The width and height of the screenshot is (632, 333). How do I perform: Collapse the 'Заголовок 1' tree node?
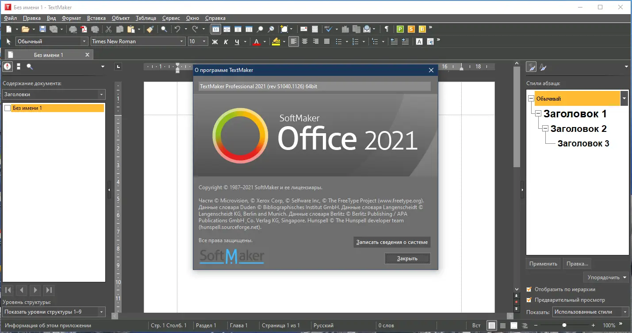tap(538, 114)
